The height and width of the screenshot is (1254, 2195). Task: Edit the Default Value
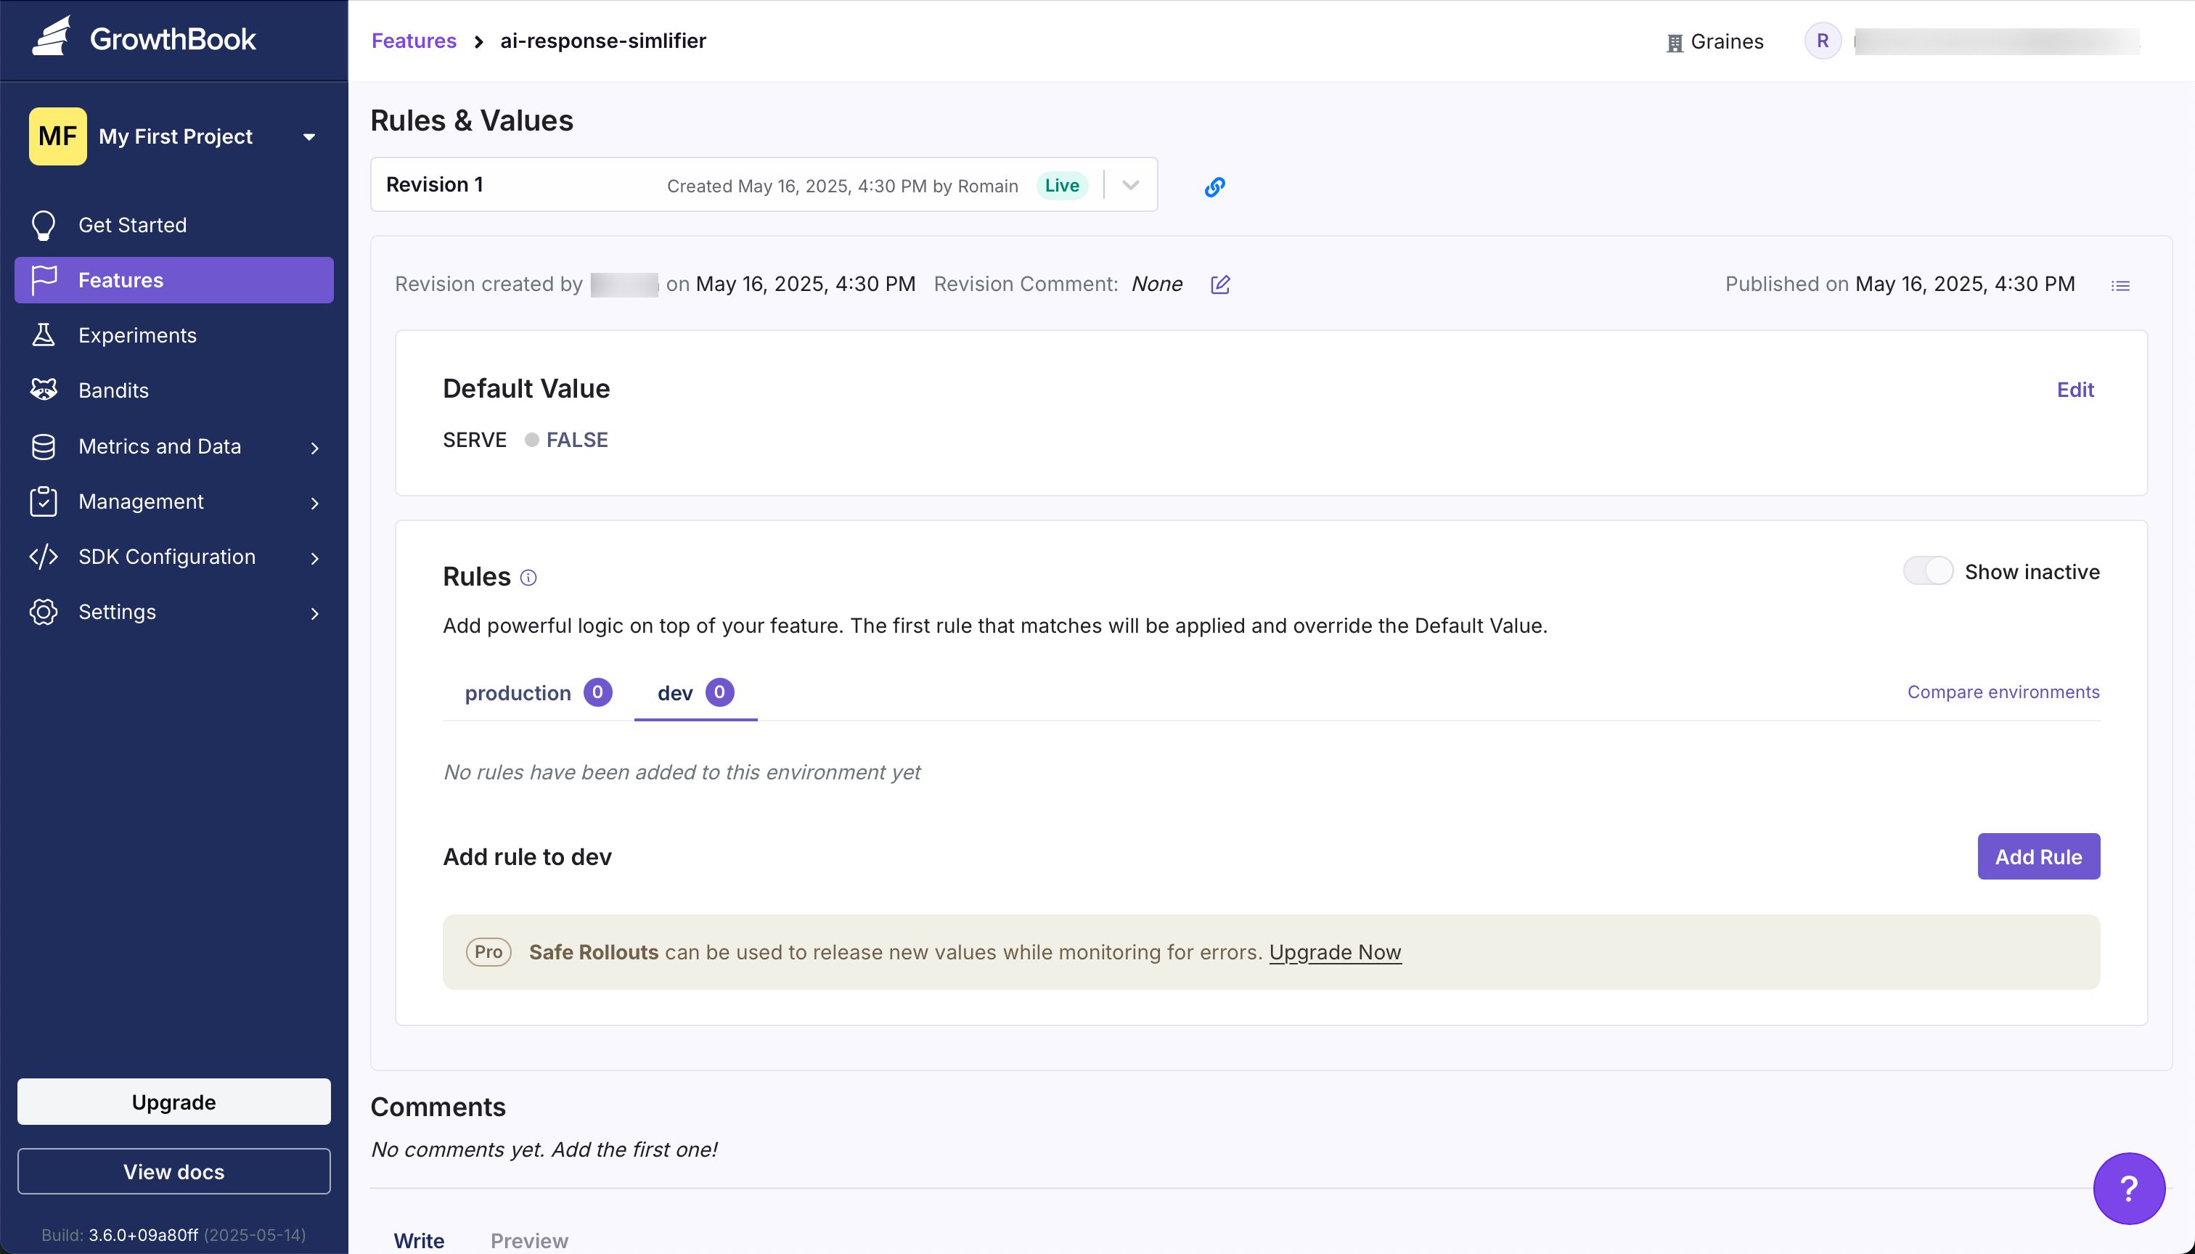point(2075,389)
